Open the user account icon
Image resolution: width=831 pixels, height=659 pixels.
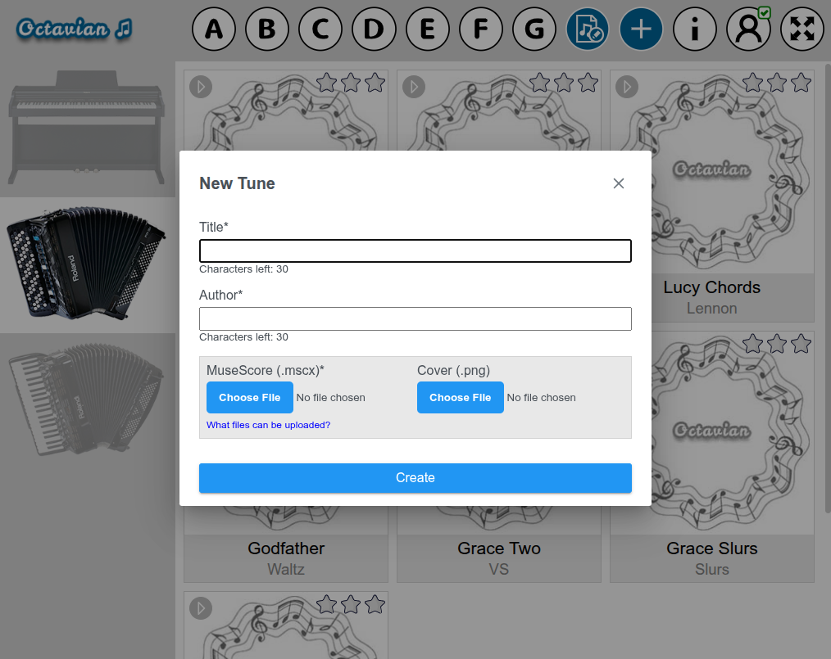748,29
